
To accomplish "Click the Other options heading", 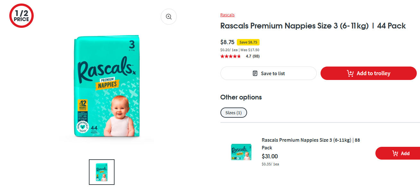I will click(241, 97).
